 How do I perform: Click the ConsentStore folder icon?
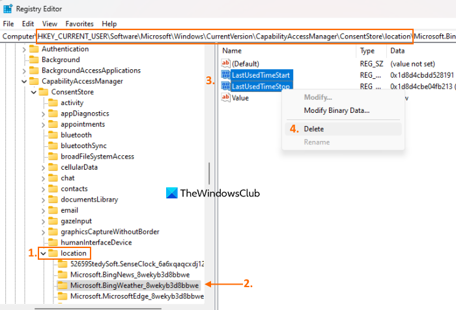click(x=44, y=92)
